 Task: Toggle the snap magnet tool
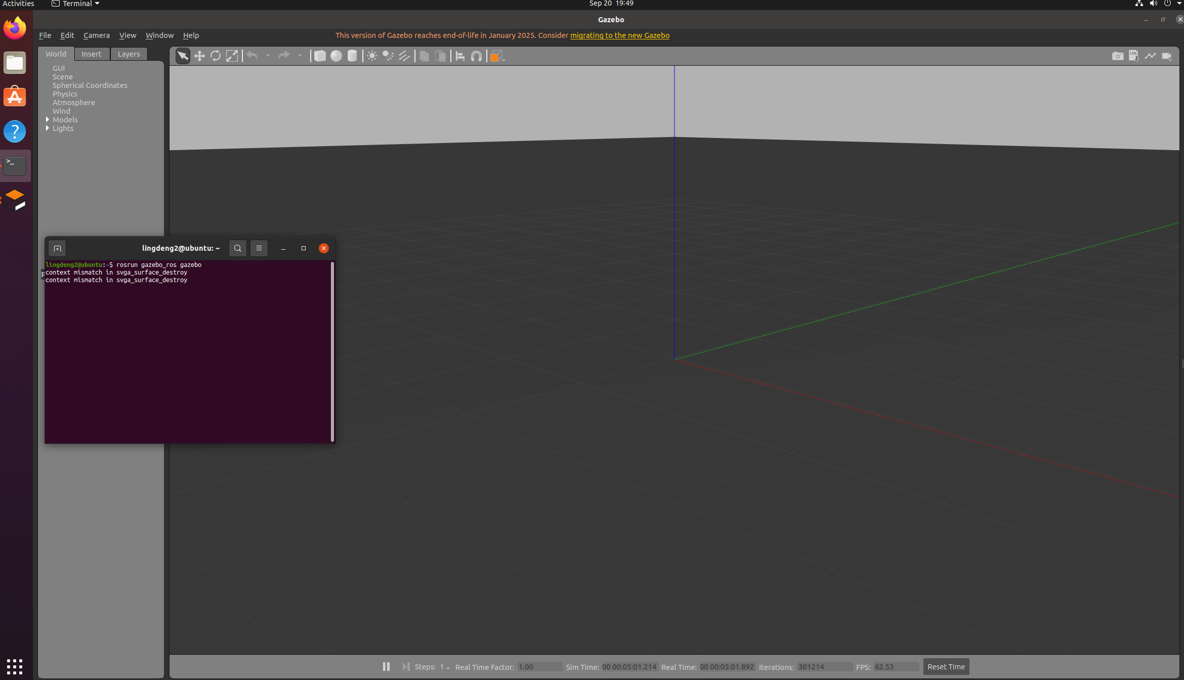pyautogui.click(x=476, y=56)
